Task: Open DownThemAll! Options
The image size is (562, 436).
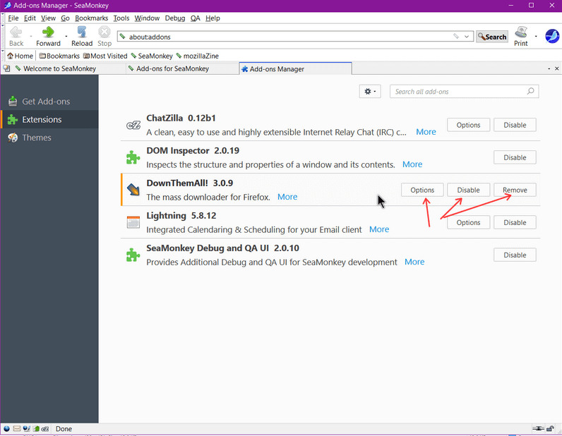Action: 422,190
